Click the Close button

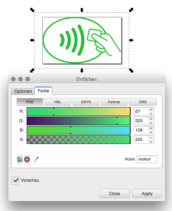(114, 194)
